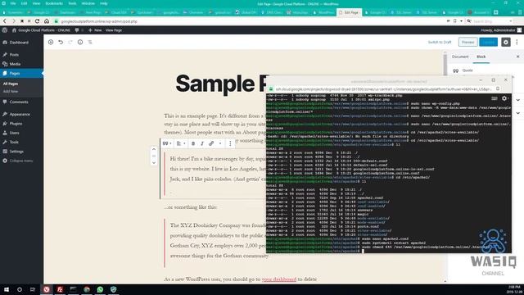Open Windows Start menu
Image resolution: width=524 pixels, height=295 pixels.
(x=7, y=289)
